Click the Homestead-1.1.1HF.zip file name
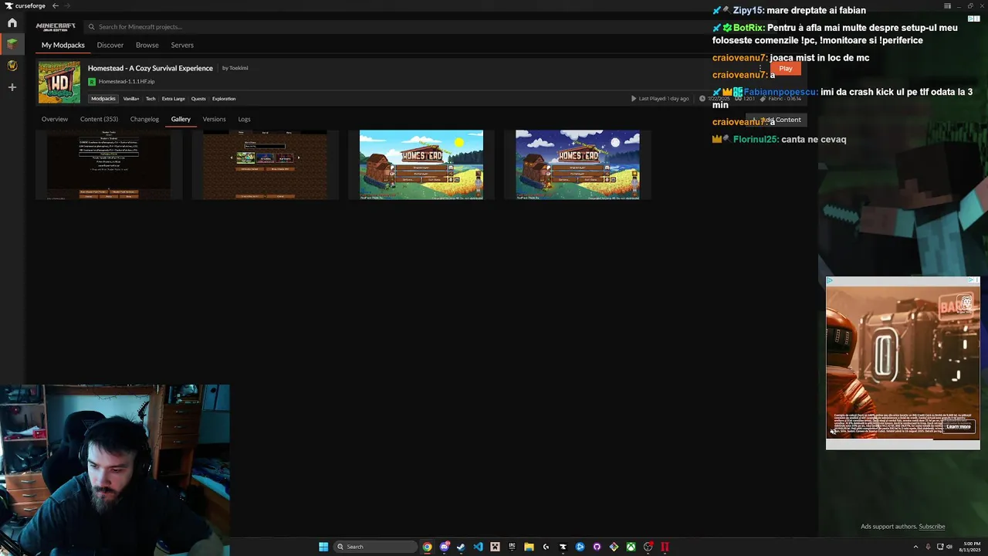 pyautogui.click(x=127, y=81)
